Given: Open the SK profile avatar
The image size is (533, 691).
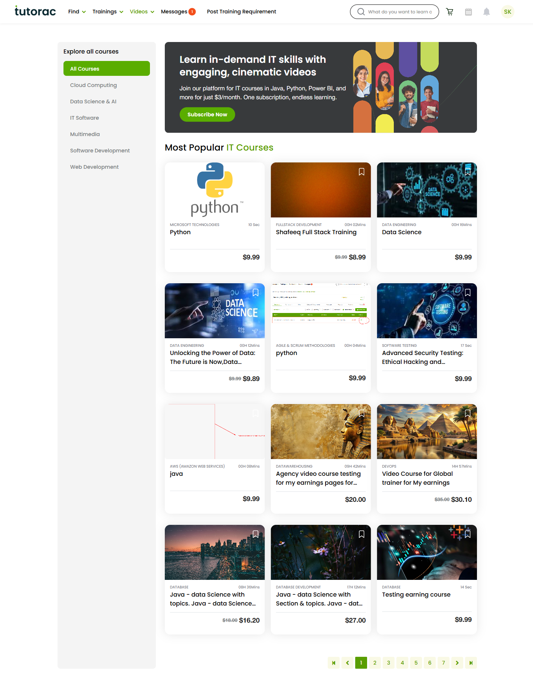Looking at the screenshot, I should pyautogui.click(x=507, y=12).
